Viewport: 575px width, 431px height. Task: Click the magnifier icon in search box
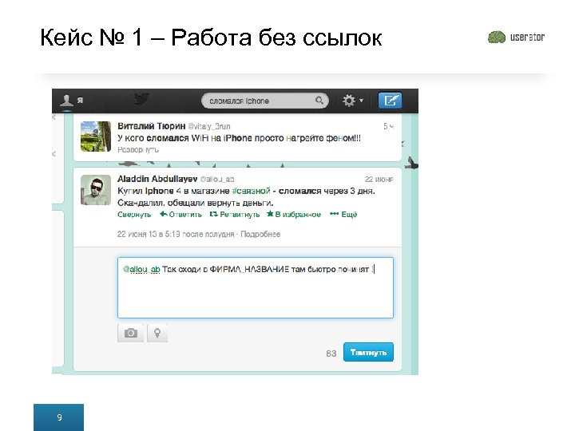tap(319, 100)
